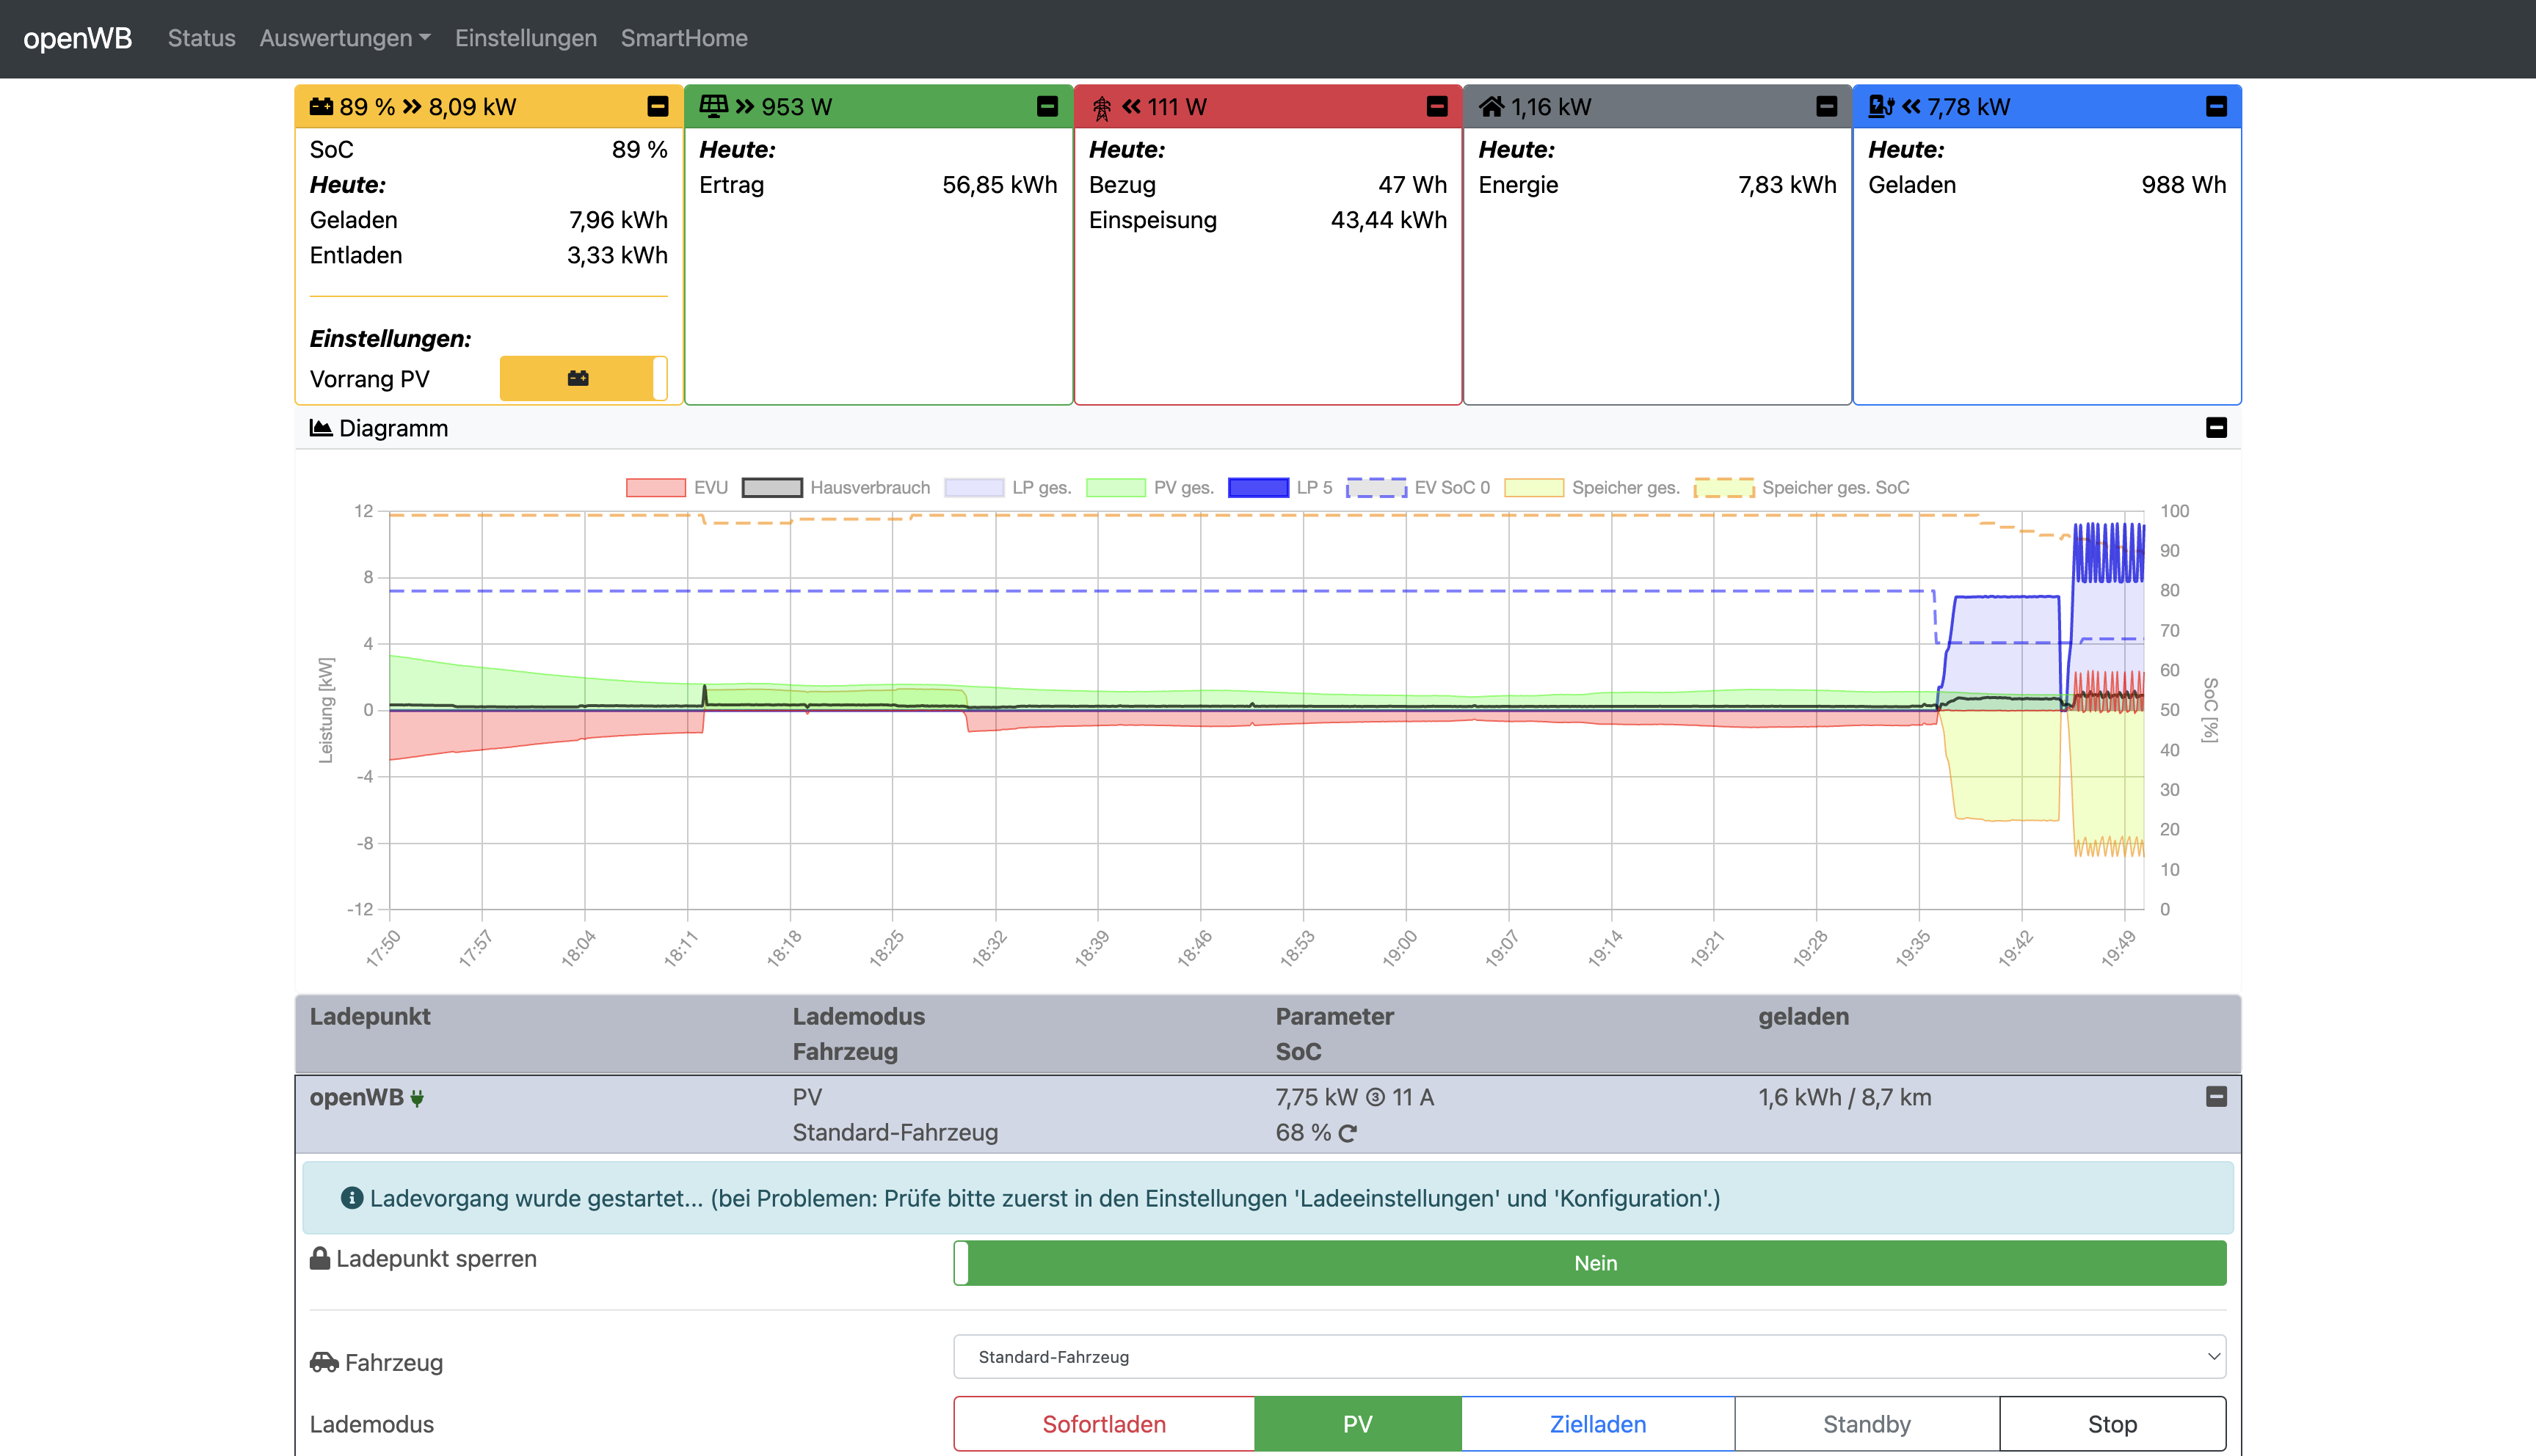The width and height of the screenshot is (2536, 1456).
Task: Open the Einstellungen menu item
Action: click(x=526, y=38)
